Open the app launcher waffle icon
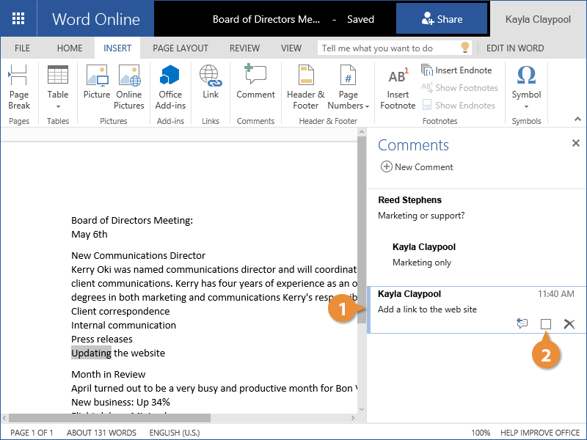The image size is (587, 440). click(18, 18)
